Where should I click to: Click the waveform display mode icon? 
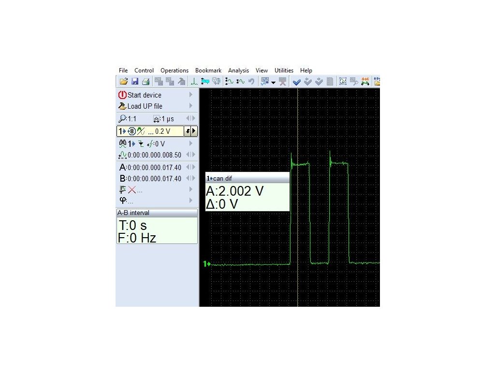(x=265, y=81)
